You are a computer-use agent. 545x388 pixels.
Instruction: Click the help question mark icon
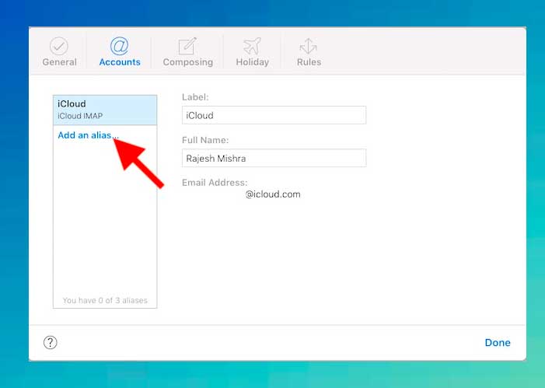(x=51, y=342)
